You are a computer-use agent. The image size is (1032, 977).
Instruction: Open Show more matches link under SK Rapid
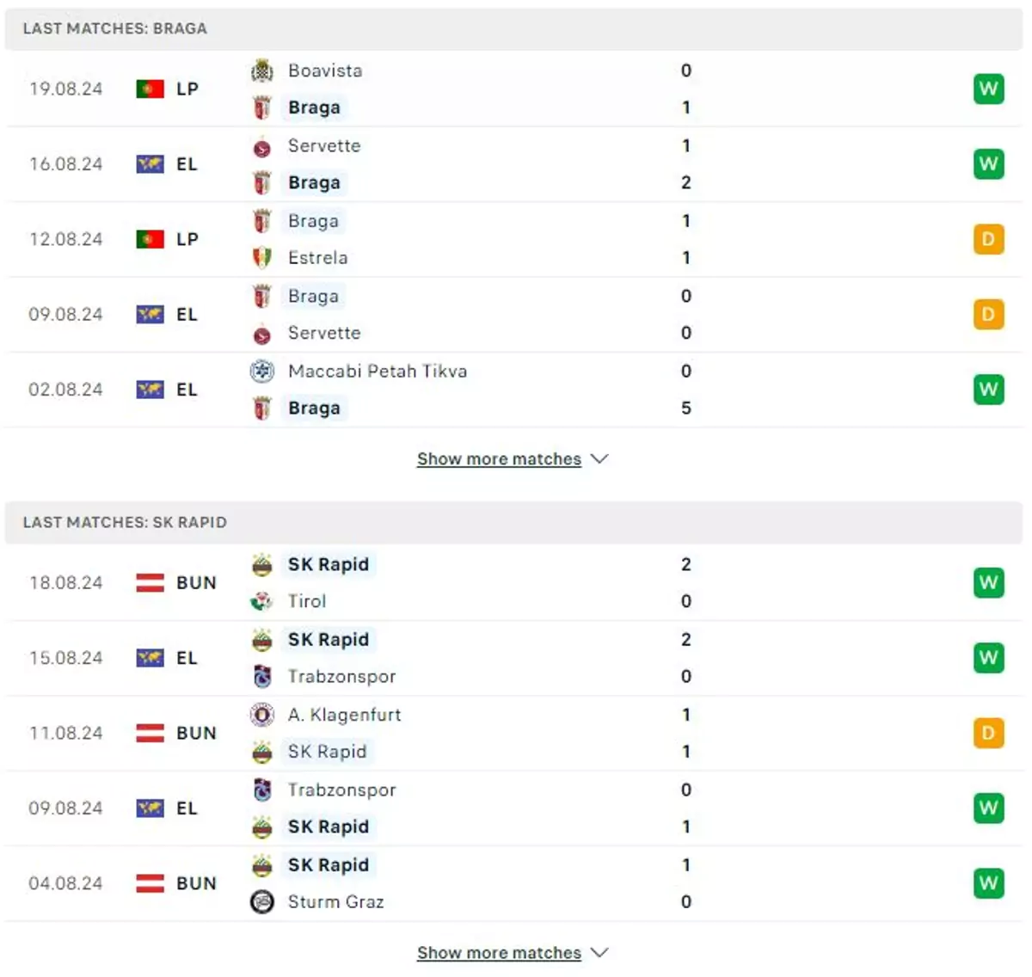[499, 953]
